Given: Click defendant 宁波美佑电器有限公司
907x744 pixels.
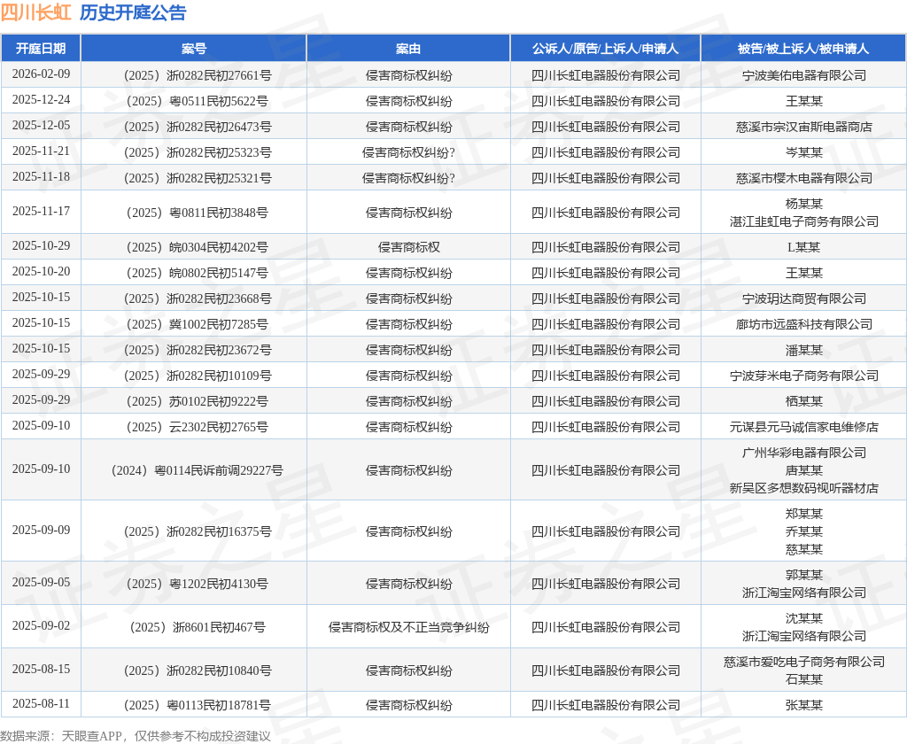Looking at the screenshot, I should point(804,75).
